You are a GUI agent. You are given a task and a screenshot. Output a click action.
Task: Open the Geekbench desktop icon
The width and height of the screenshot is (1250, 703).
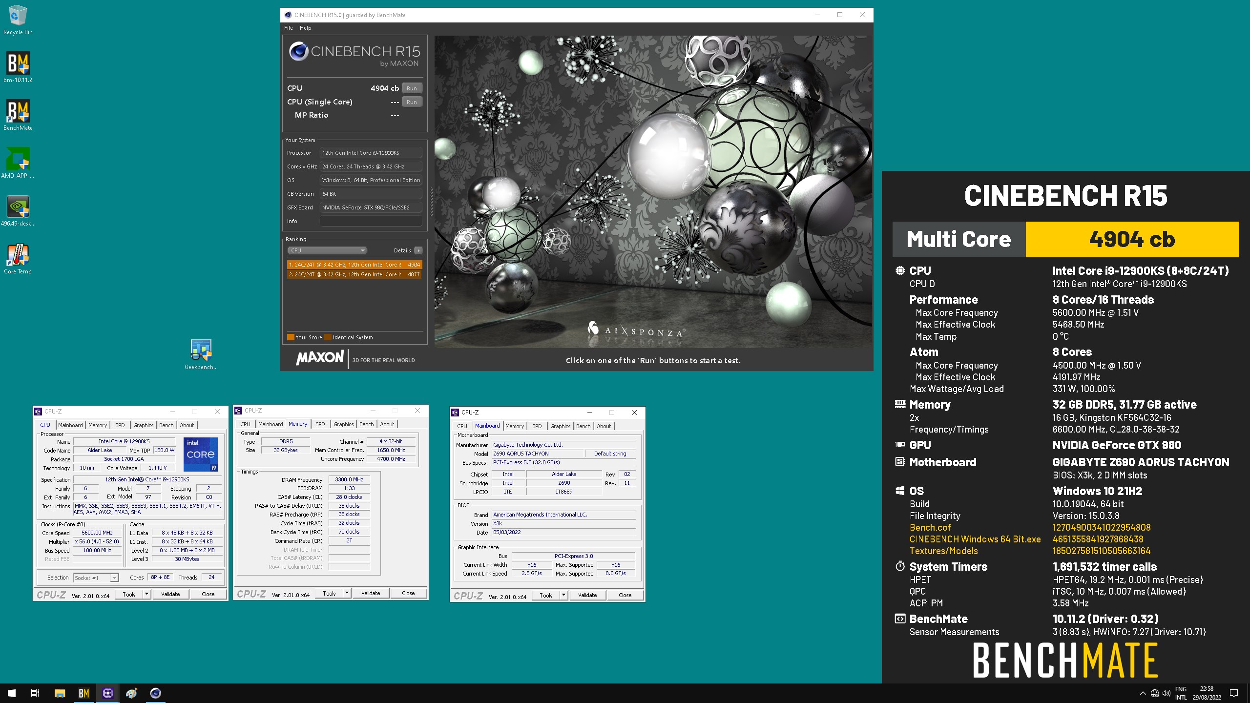coord(201,354)
